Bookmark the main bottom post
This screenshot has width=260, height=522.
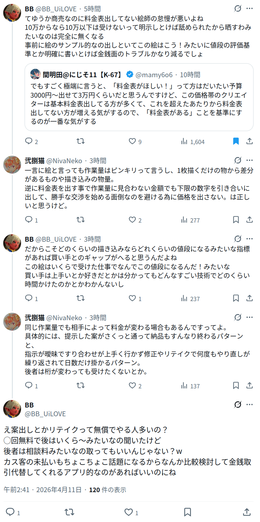(187, 512)
